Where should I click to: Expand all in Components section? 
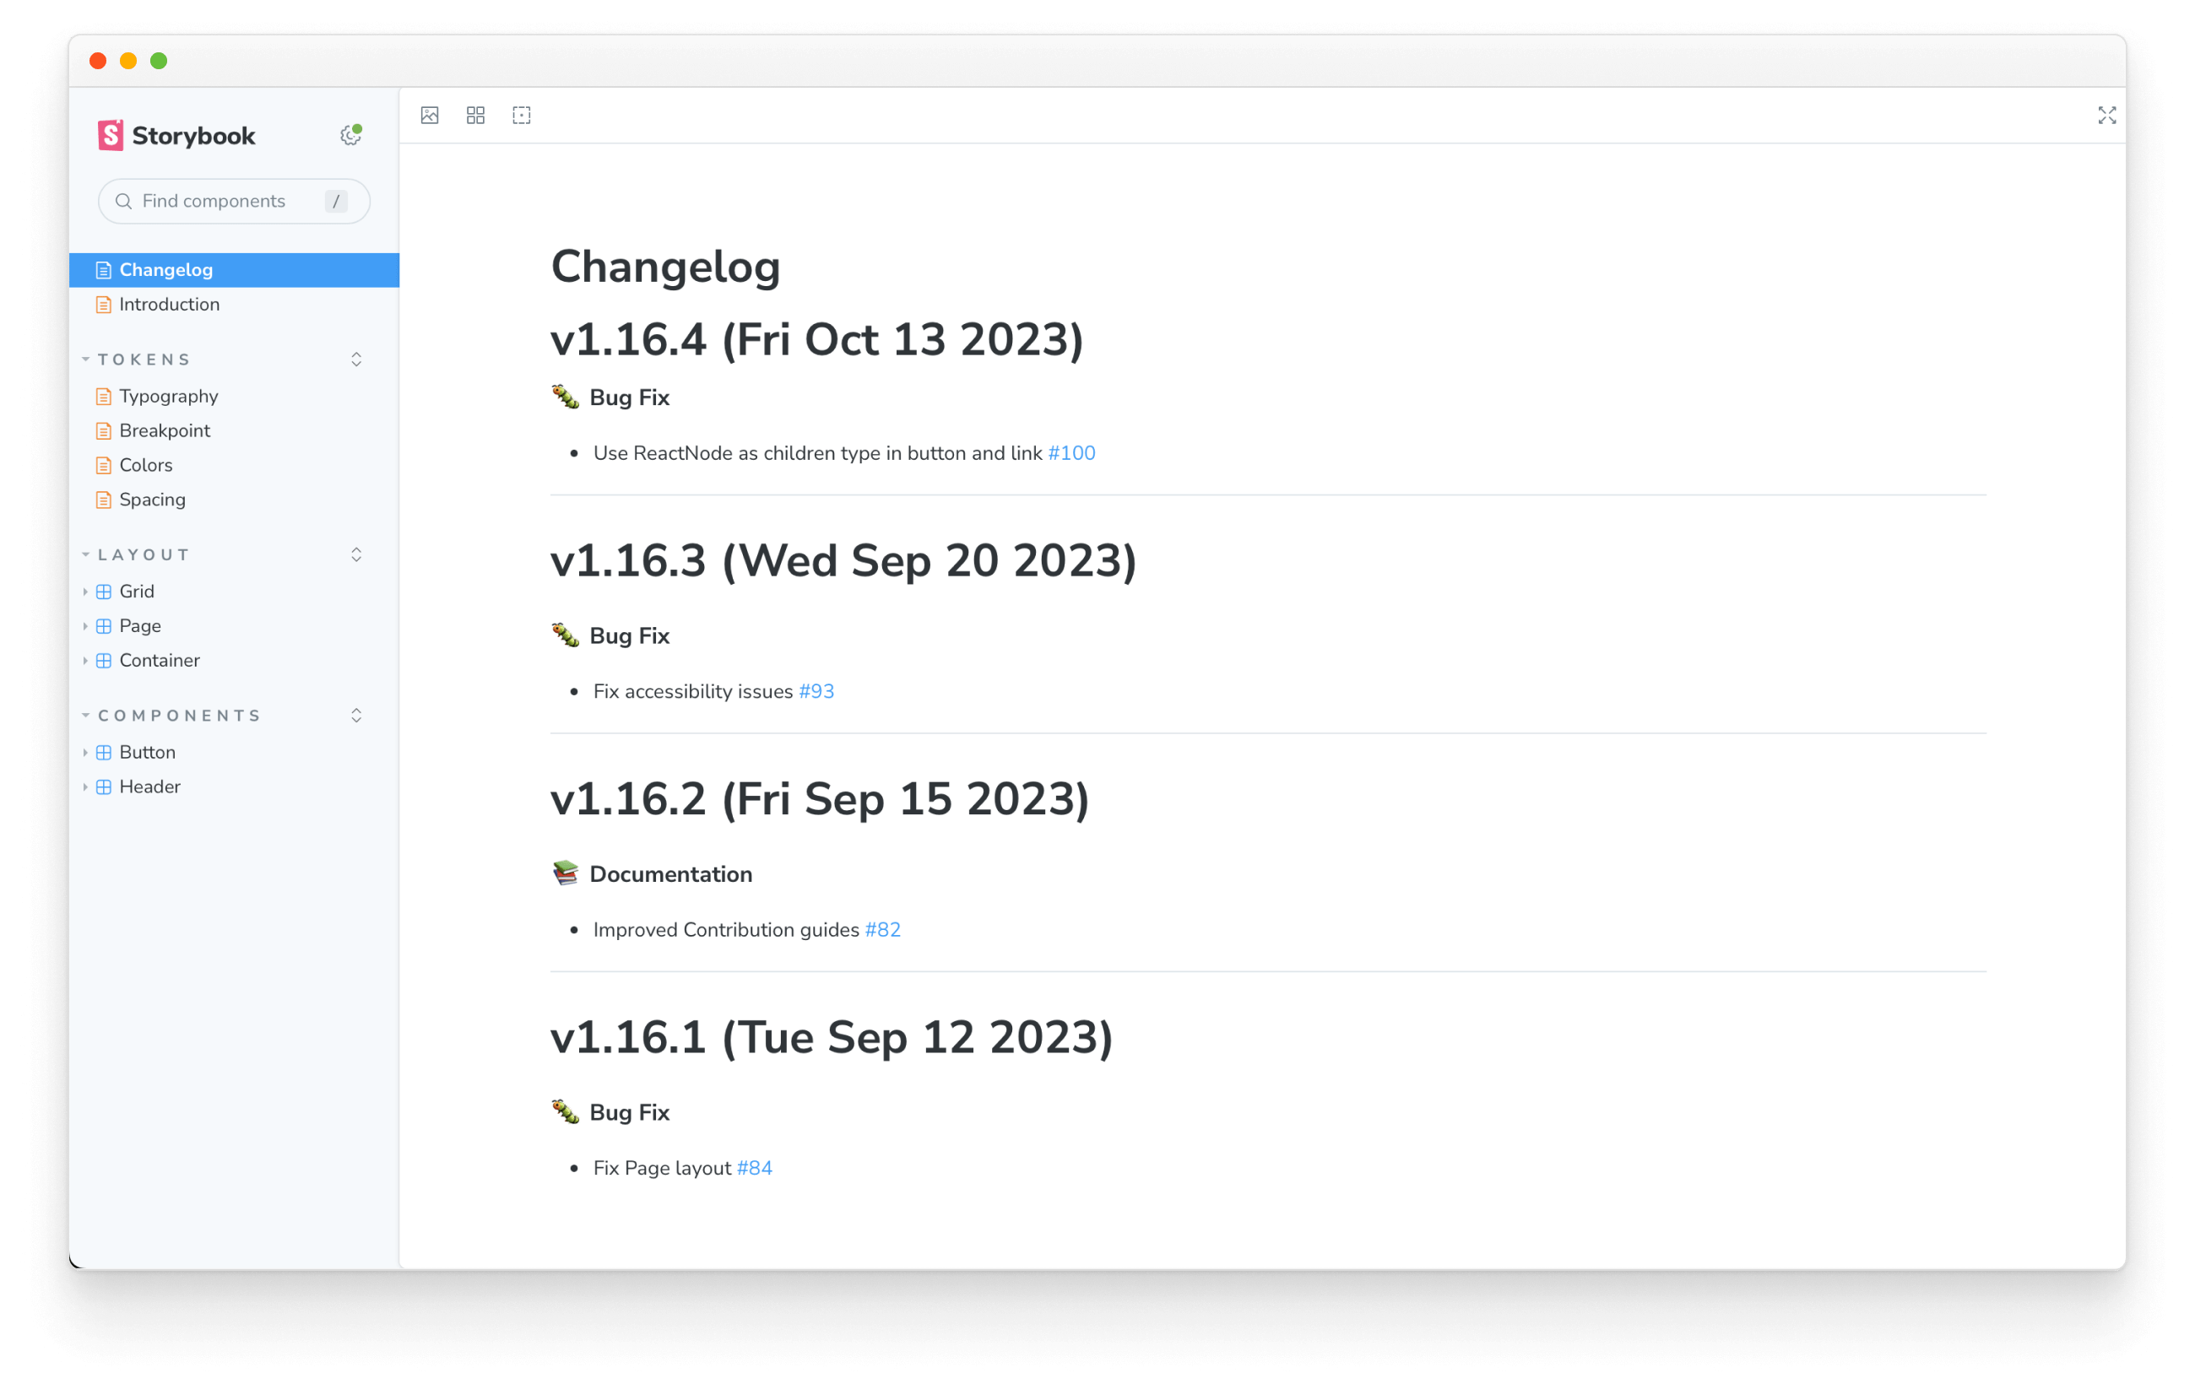click(356, 716)
